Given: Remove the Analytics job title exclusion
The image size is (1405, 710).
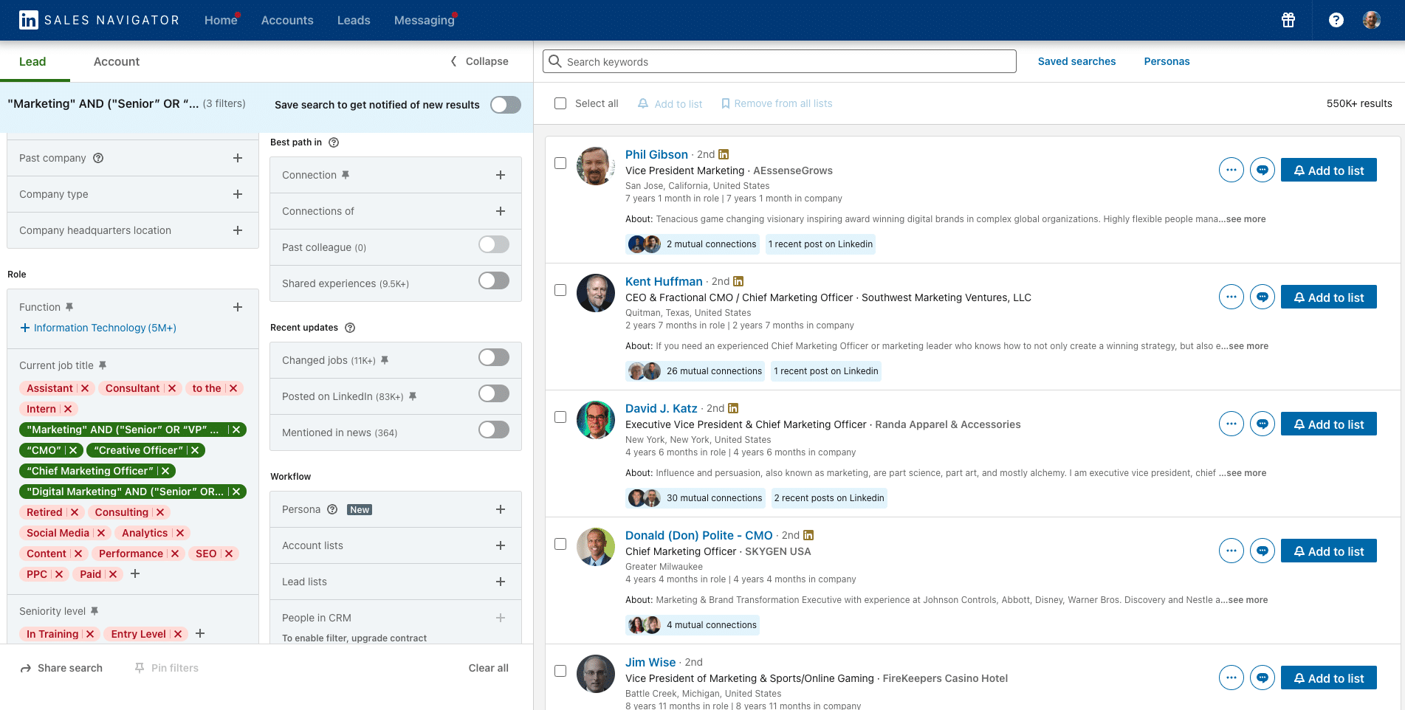Looking at the screenshot, I should click(x=180, y=533).
